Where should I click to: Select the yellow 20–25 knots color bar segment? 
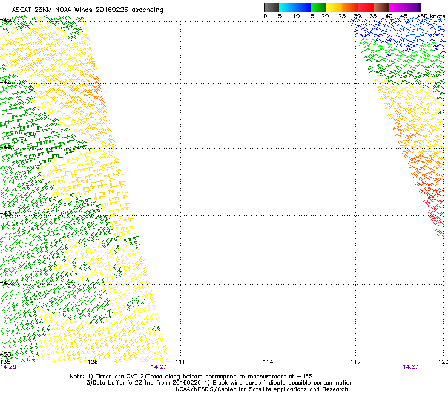click(x=334, y=7)
